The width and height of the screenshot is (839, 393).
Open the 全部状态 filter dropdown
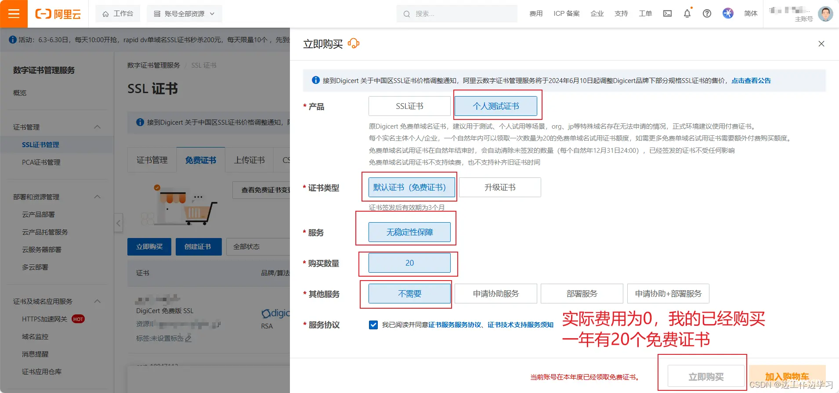[258, 247]
